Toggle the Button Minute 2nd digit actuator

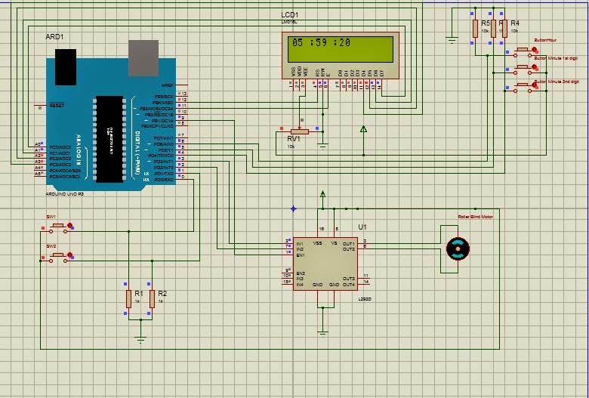point(534,85)
